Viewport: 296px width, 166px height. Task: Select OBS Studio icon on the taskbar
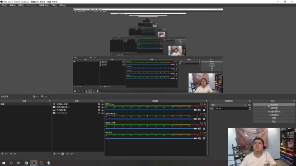coord(34,163)
